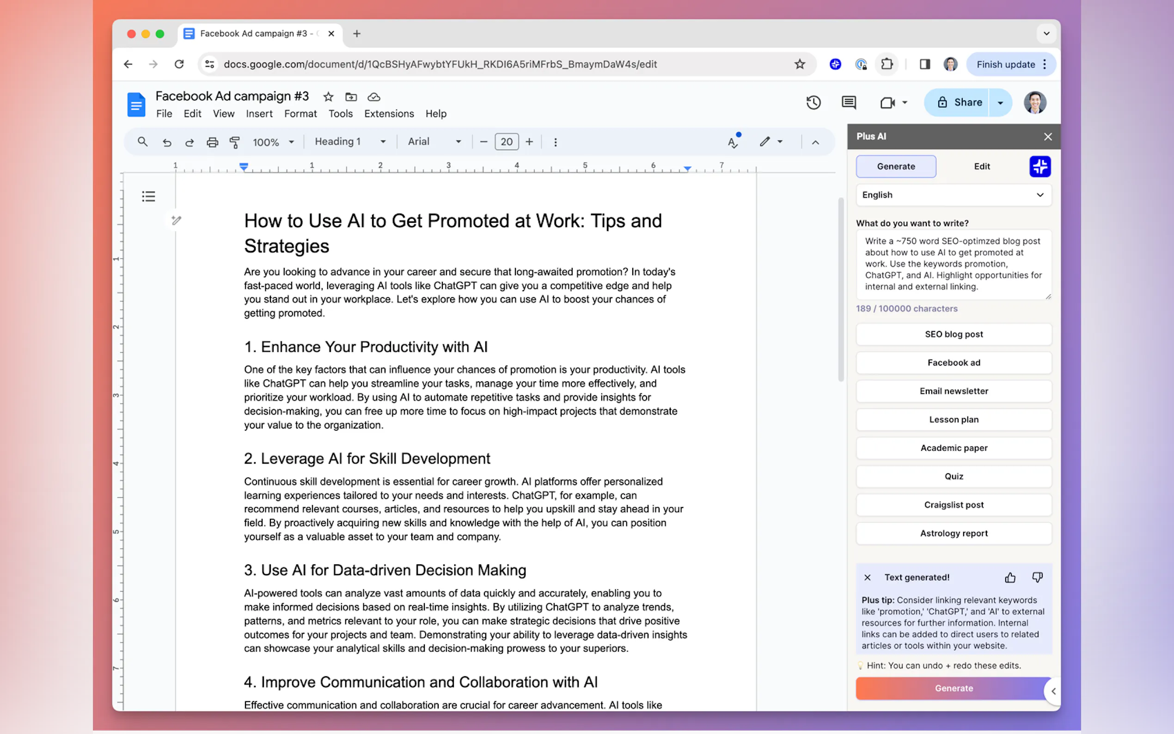
Task: Open Chrome profile avatar
Action: [951, 64]
